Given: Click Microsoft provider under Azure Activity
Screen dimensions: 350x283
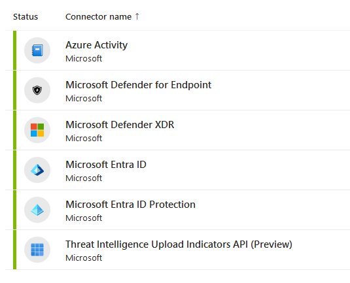Looking at the screenshot, I should coord(84,59).
